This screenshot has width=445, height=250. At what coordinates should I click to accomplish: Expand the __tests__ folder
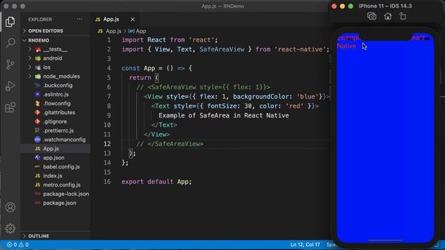coord(56,49)
